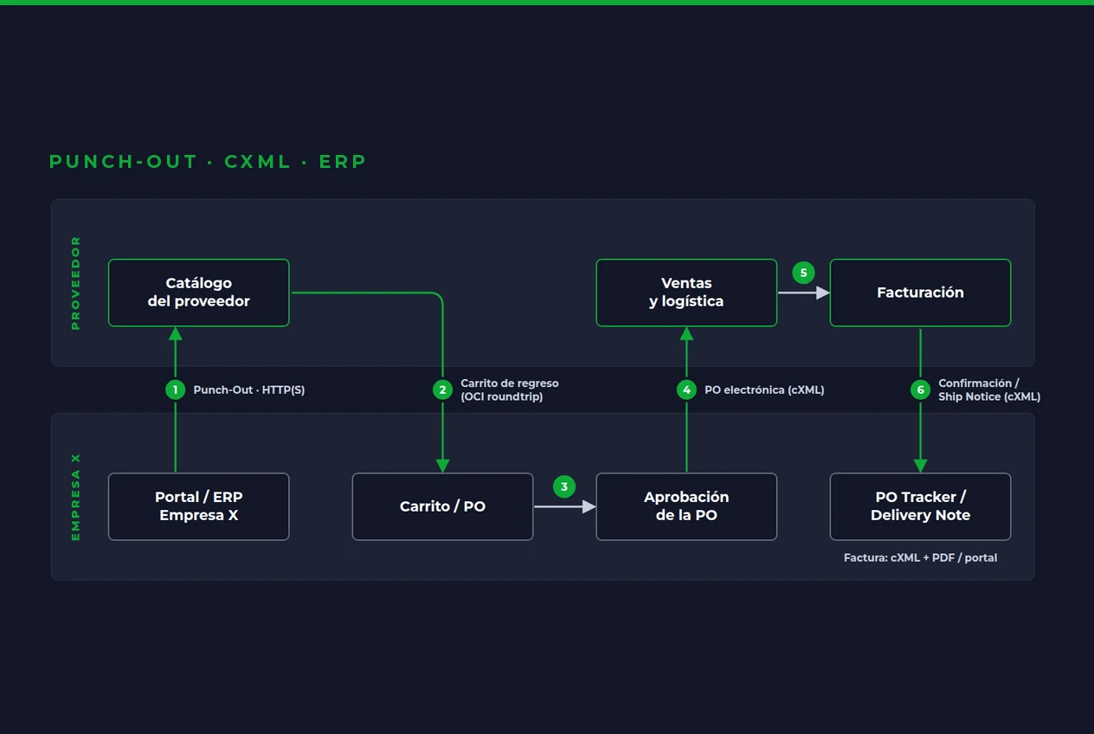Click the green step 3 circle
The height and width of the screenshot is (734, 1094).
(564, 487)
